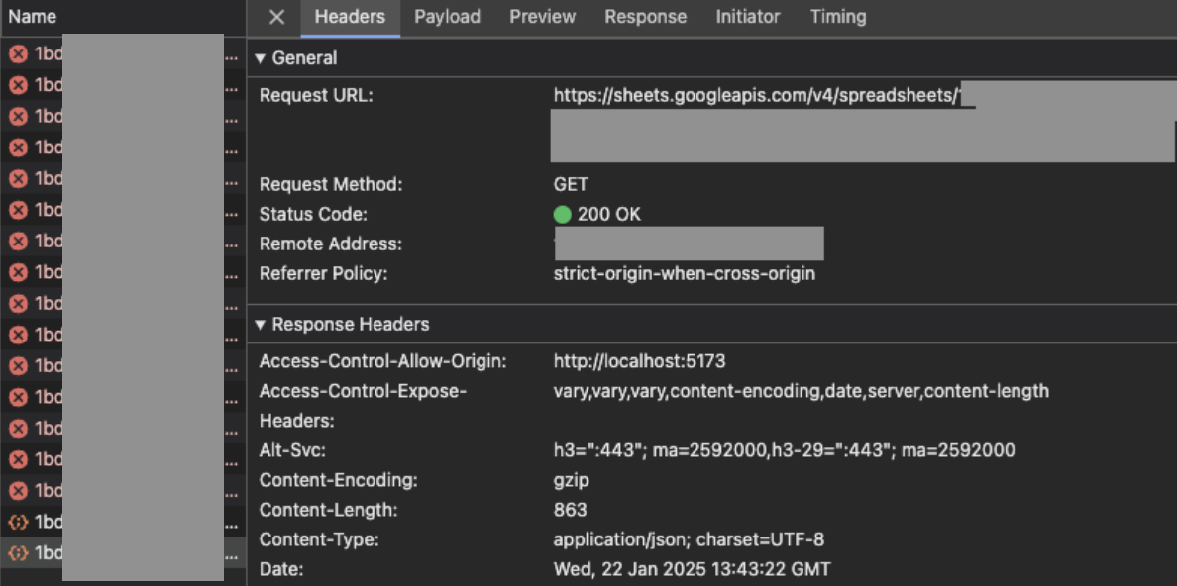This screenshot has height=586, width=1177.
Task: Click the 'strict-origin-when-cross-origin' value
Action: 685,274
